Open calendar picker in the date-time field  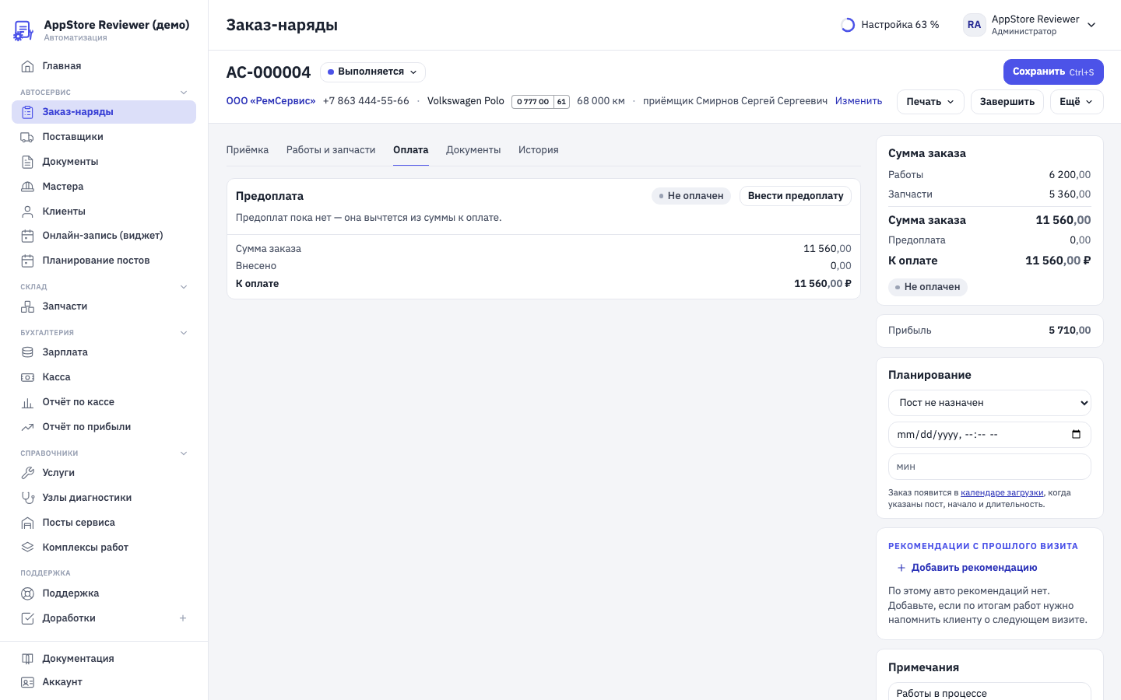[x=1076, y=435]
